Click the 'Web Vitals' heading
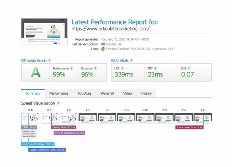 pyautogui.click(x=120, y=61)
